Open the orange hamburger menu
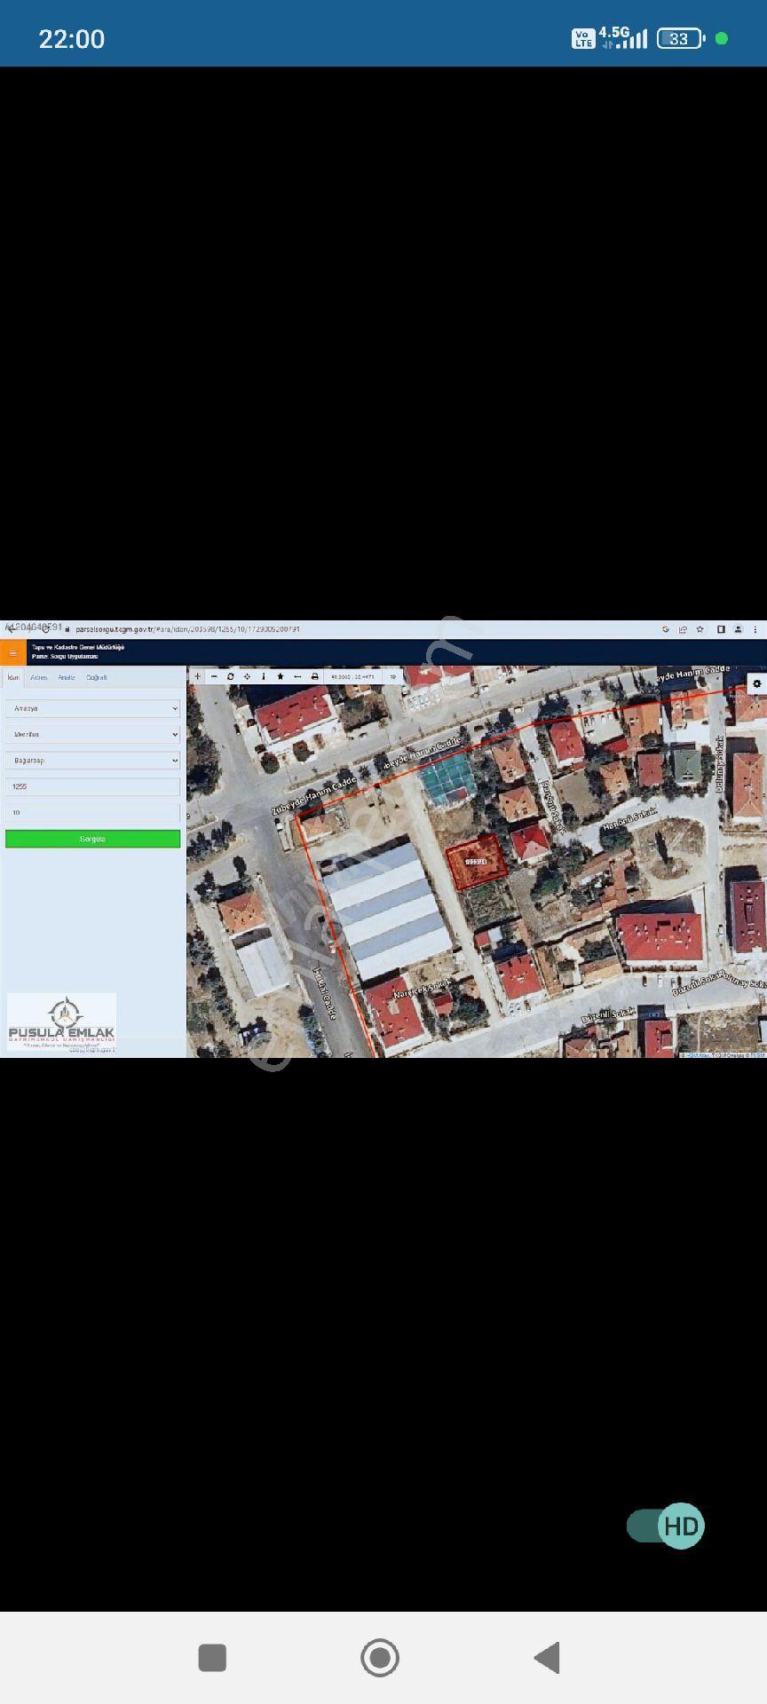The width and height of the screenshot is (767, 1704). coord(13,653)
